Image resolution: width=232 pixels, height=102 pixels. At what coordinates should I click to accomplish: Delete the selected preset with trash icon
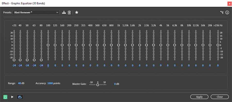pos(69,13)
